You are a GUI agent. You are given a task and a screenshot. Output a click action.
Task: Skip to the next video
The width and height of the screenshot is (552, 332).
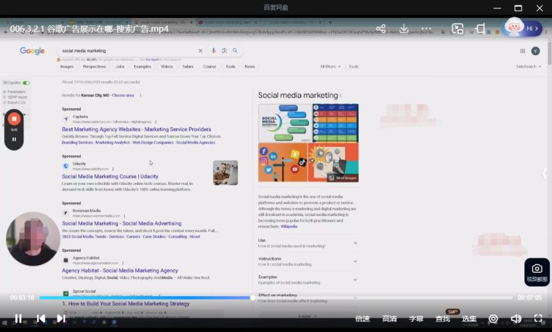coord(61,318)
